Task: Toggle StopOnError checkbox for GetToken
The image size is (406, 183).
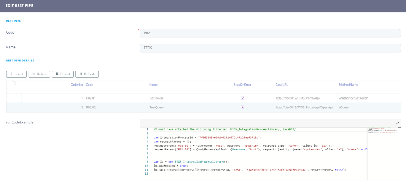Action: (x=242, y=98)
